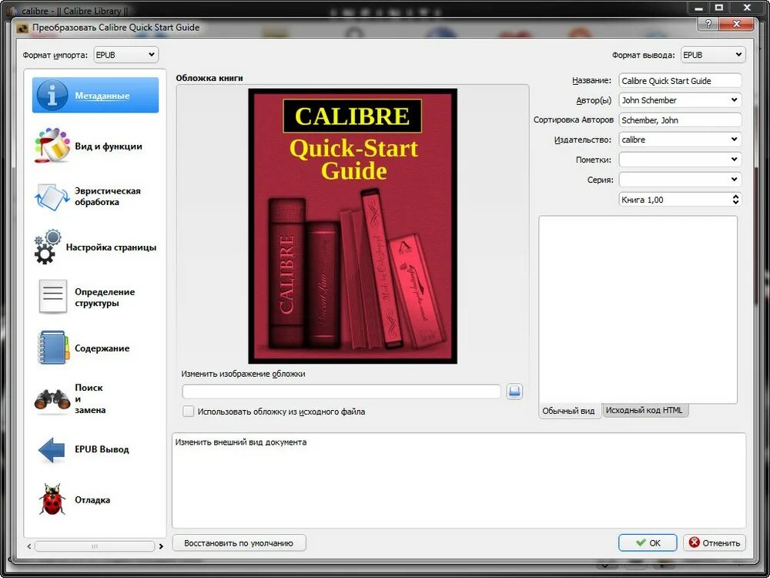The width and height of the screenshot is (770, 578).
Task: Open the Отладка ladybug section
Action: point(95,500)
